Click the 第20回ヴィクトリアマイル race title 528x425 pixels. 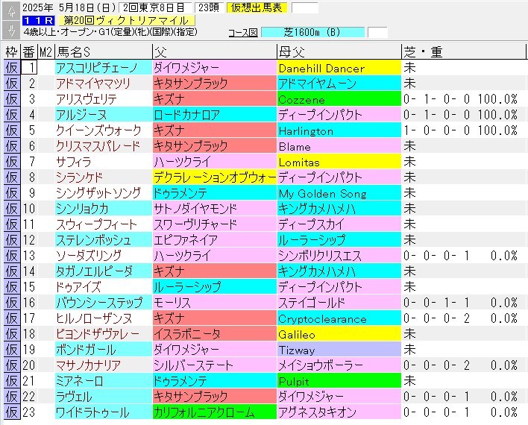[x=126, y=21]
